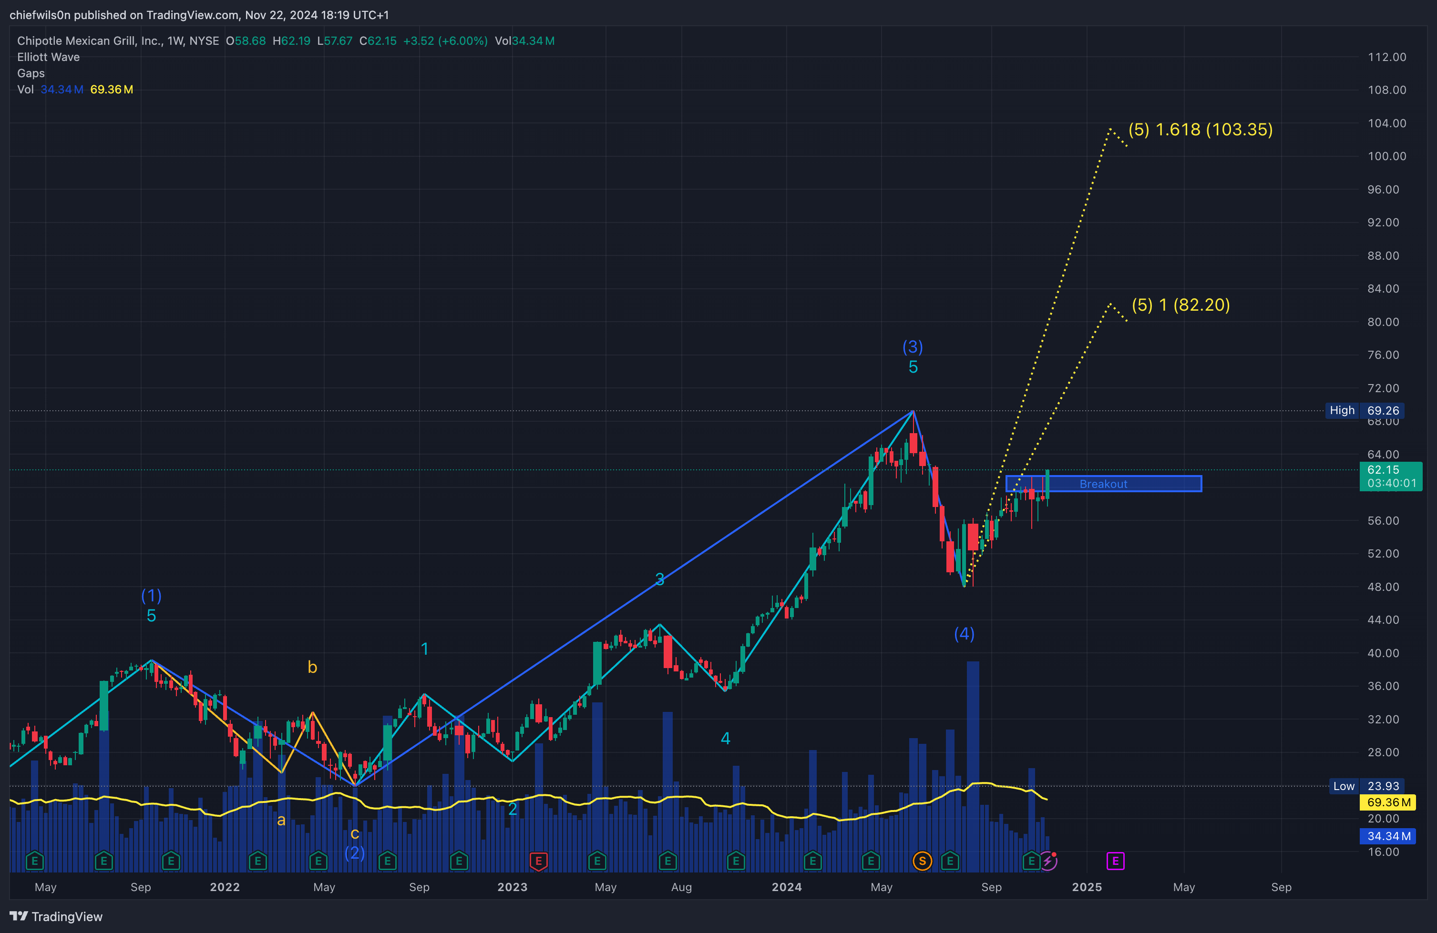This screenshot has width=1437, height=933.
Task: Click the Vol indicator legend label
Action: [x=25, y=89]
